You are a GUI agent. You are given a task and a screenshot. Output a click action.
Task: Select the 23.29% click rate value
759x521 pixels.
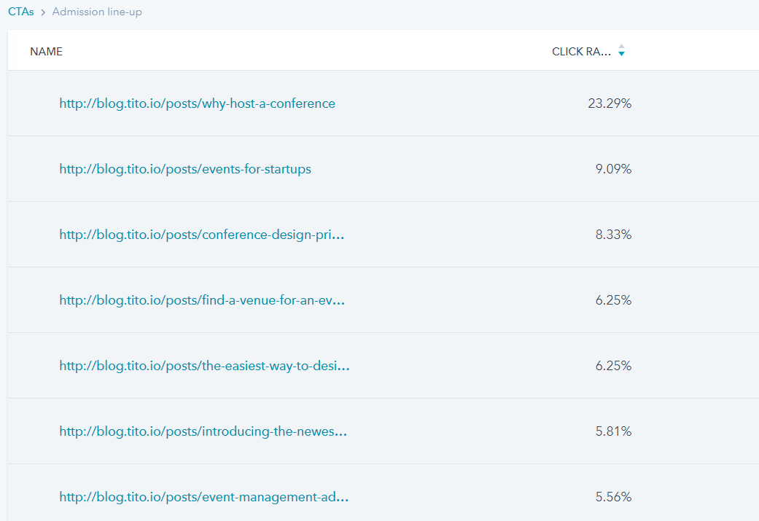(610, 103)
